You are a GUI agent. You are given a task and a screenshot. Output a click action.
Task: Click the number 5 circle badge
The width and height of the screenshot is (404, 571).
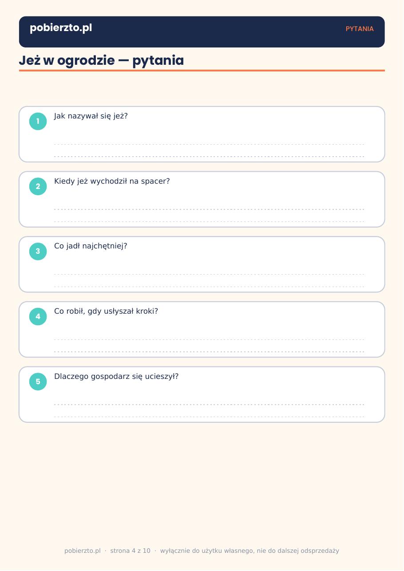[x=38, y=382]
